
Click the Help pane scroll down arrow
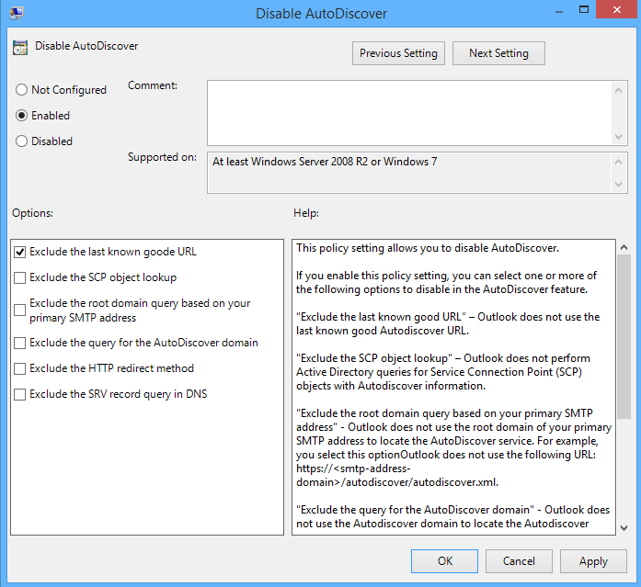(x=624, y=528)
